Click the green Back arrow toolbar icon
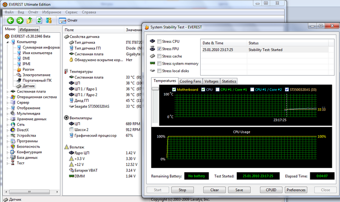This screenshot has width=340, height=202. 9,20
